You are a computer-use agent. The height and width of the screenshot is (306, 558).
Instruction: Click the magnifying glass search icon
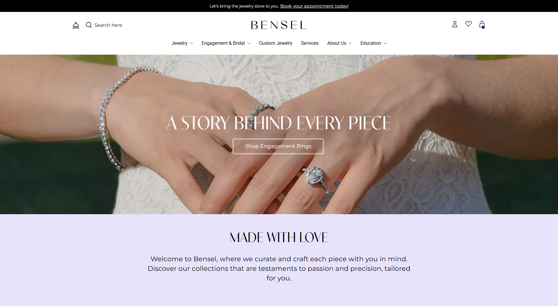89,25
